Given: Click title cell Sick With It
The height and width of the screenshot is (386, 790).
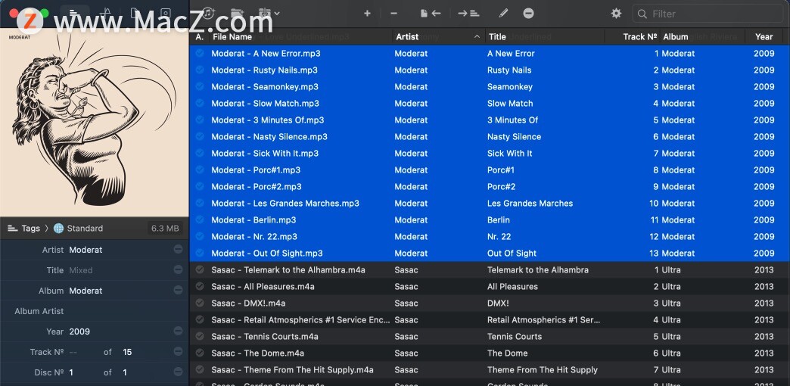Looking at the screenshot, I should 509,153.
